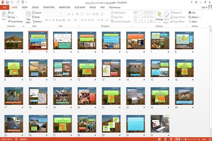
Task: Click Convert to SmartArt
Action: click(121, 22)
